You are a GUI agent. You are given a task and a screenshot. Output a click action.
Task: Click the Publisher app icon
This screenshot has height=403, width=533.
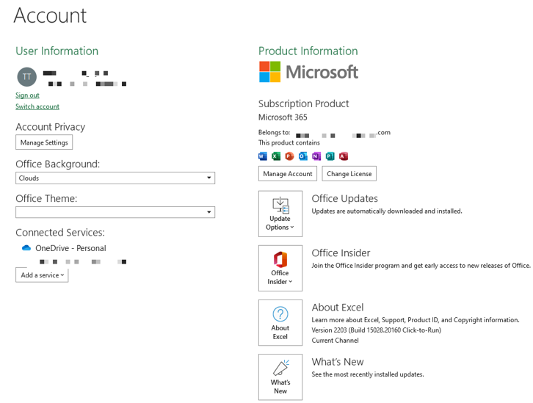(x=330, y=156)
